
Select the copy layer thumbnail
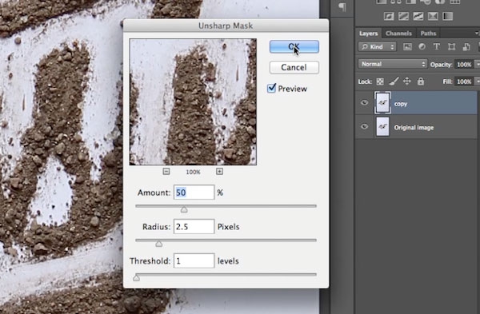[382, 103]
